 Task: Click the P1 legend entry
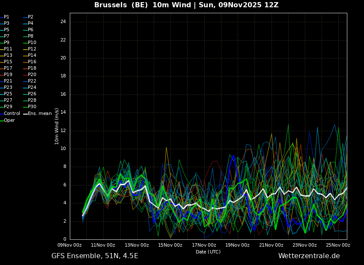[x=5, y=17]
